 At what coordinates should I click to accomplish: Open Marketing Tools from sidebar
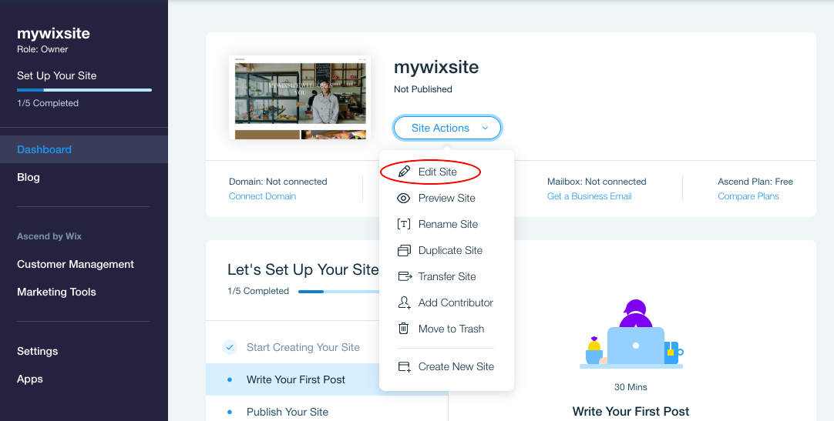pos(56,292)
